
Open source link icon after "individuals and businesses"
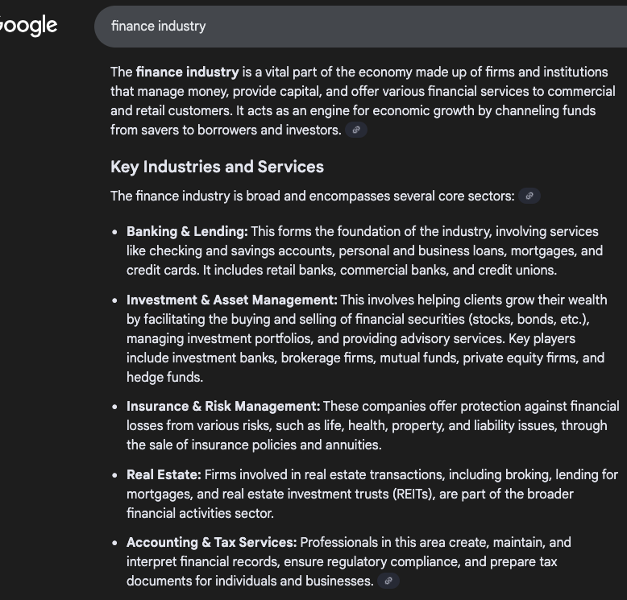(x=388, y=581)
